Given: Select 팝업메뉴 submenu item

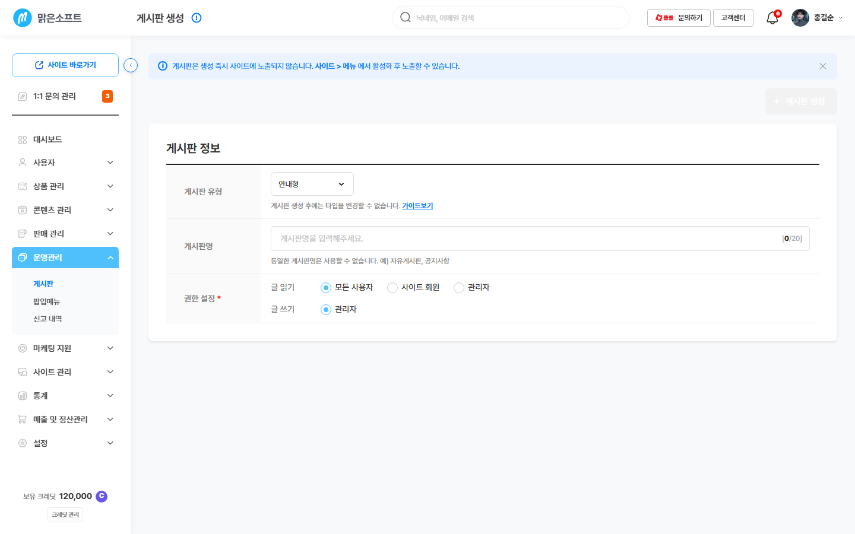Looking at the screenshot, I should 46,302.
